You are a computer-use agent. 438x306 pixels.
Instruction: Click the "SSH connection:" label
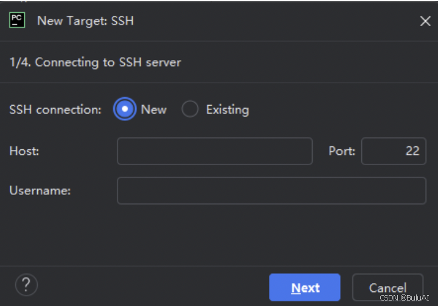pyautogui.click(x=55, y=109)
